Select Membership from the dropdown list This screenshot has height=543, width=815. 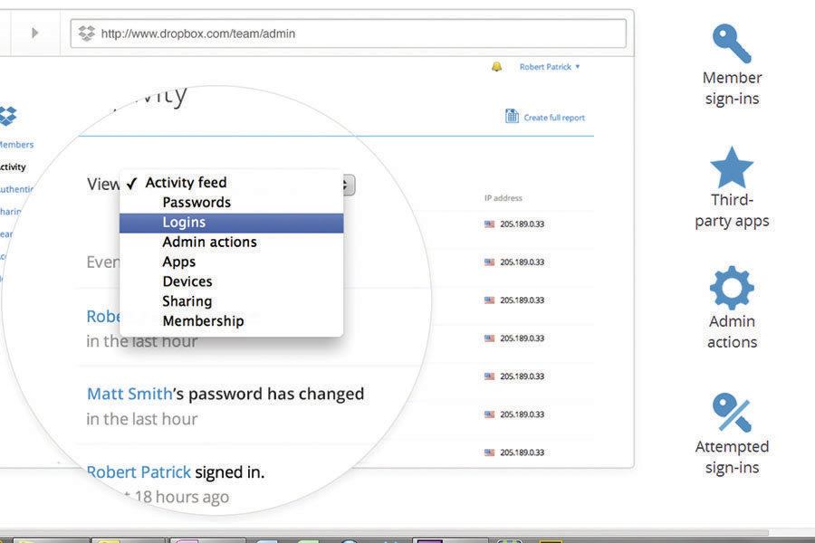[203, 321]
